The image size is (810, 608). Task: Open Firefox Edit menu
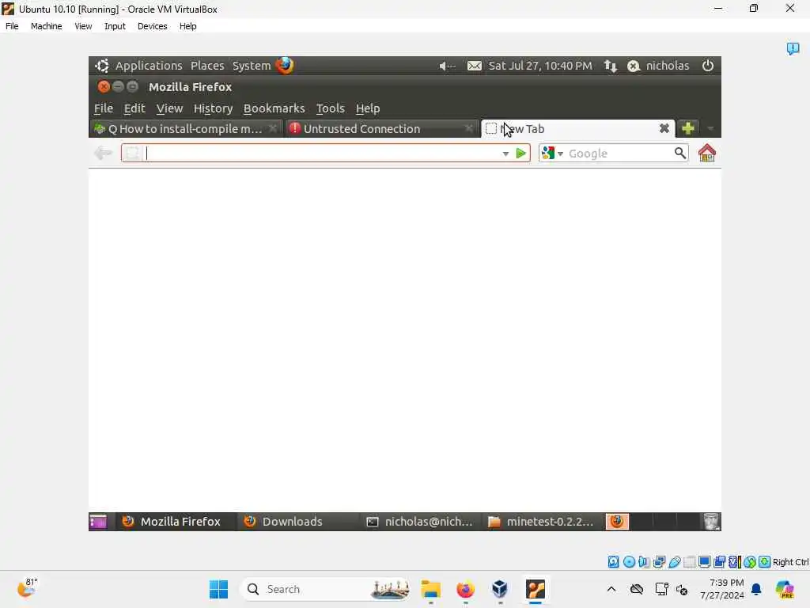click(134, 108)
